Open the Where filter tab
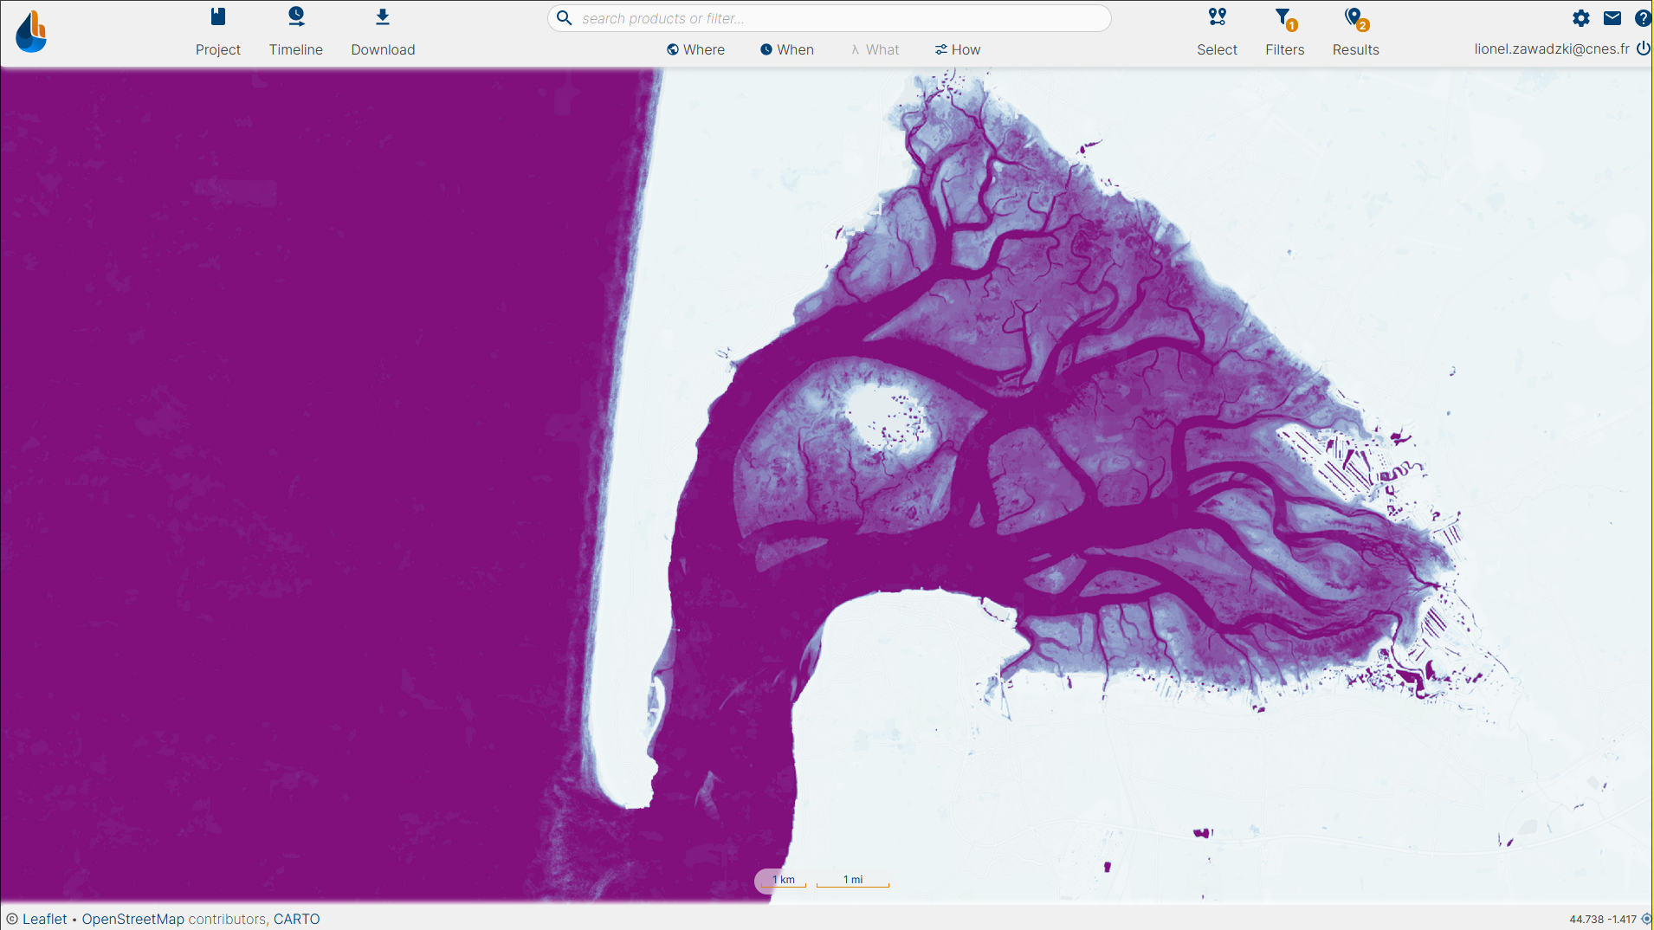Viewport: 1654px width, 930px height. click(695, 49)
